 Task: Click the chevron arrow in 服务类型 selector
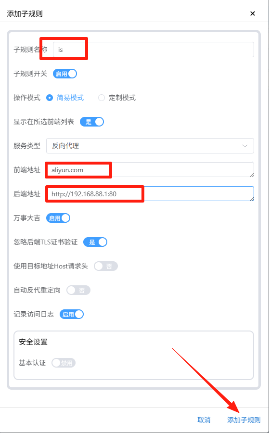coord(244,146)
